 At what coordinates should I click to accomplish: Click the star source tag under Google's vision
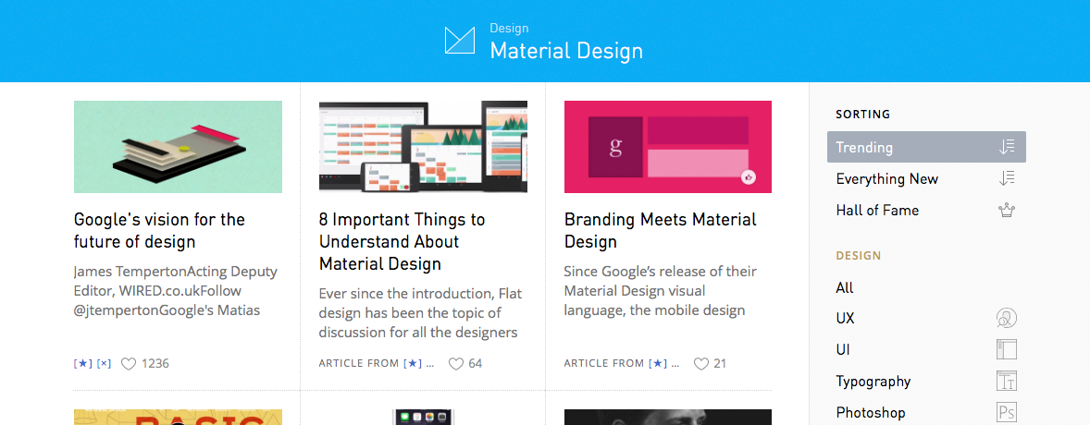coord(82,363)
